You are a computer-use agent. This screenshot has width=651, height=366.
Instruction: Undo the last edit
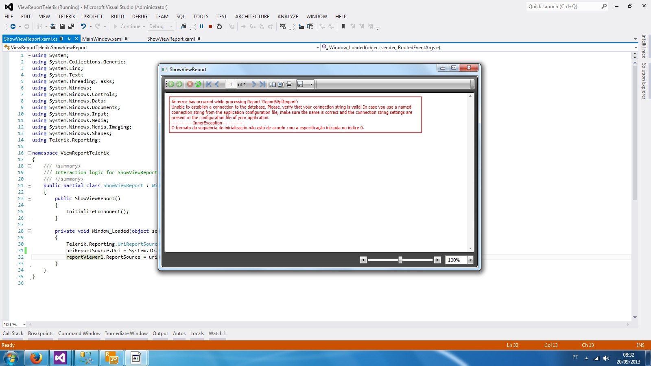pyautogui.click(x=83, y=26)
